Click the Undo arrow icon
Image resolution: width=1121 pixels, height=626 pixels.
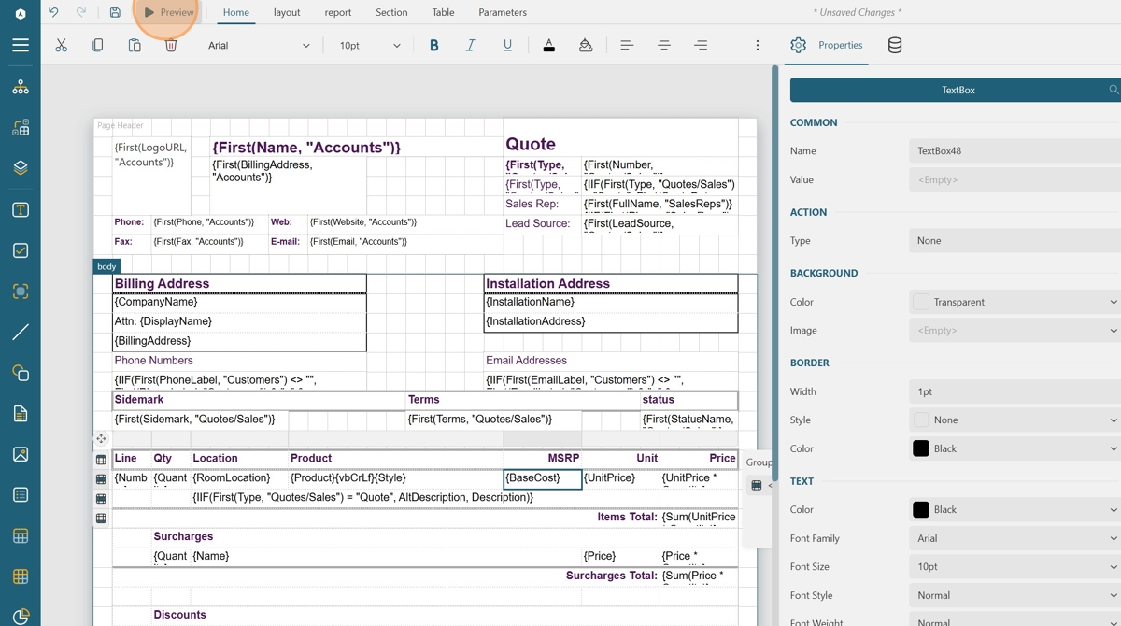pyautogui.click(x=53, y=12)
